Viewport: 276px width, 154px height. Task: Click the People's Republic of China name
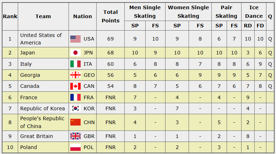42,122
